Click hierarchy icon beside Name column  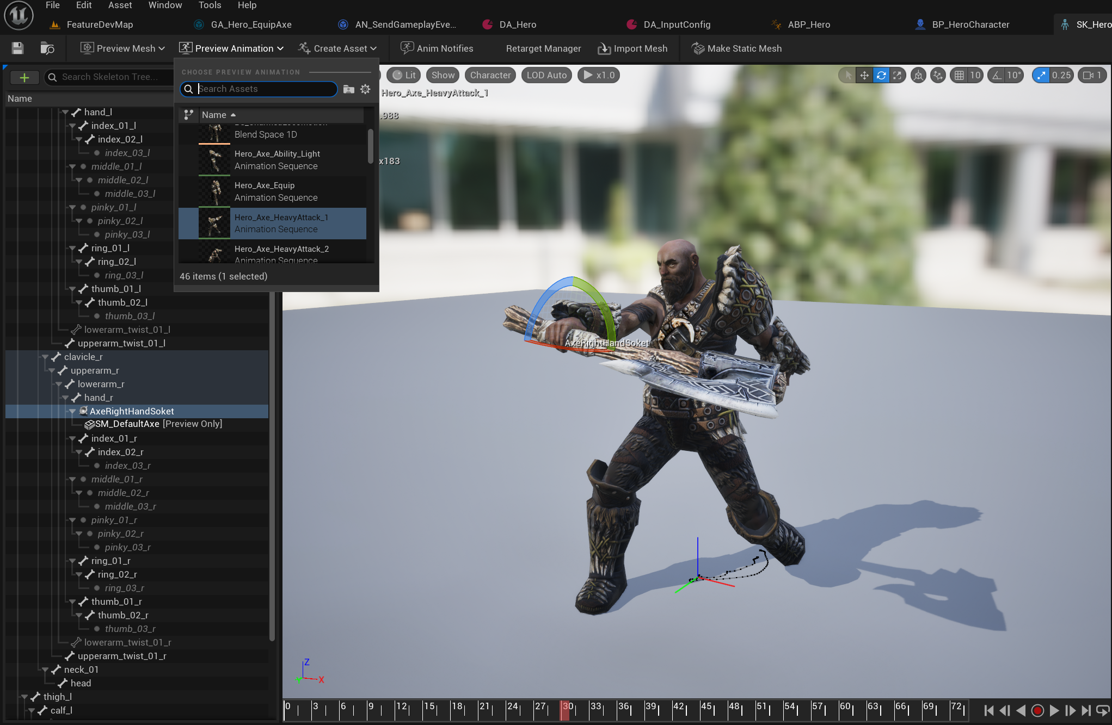point(188,115)
